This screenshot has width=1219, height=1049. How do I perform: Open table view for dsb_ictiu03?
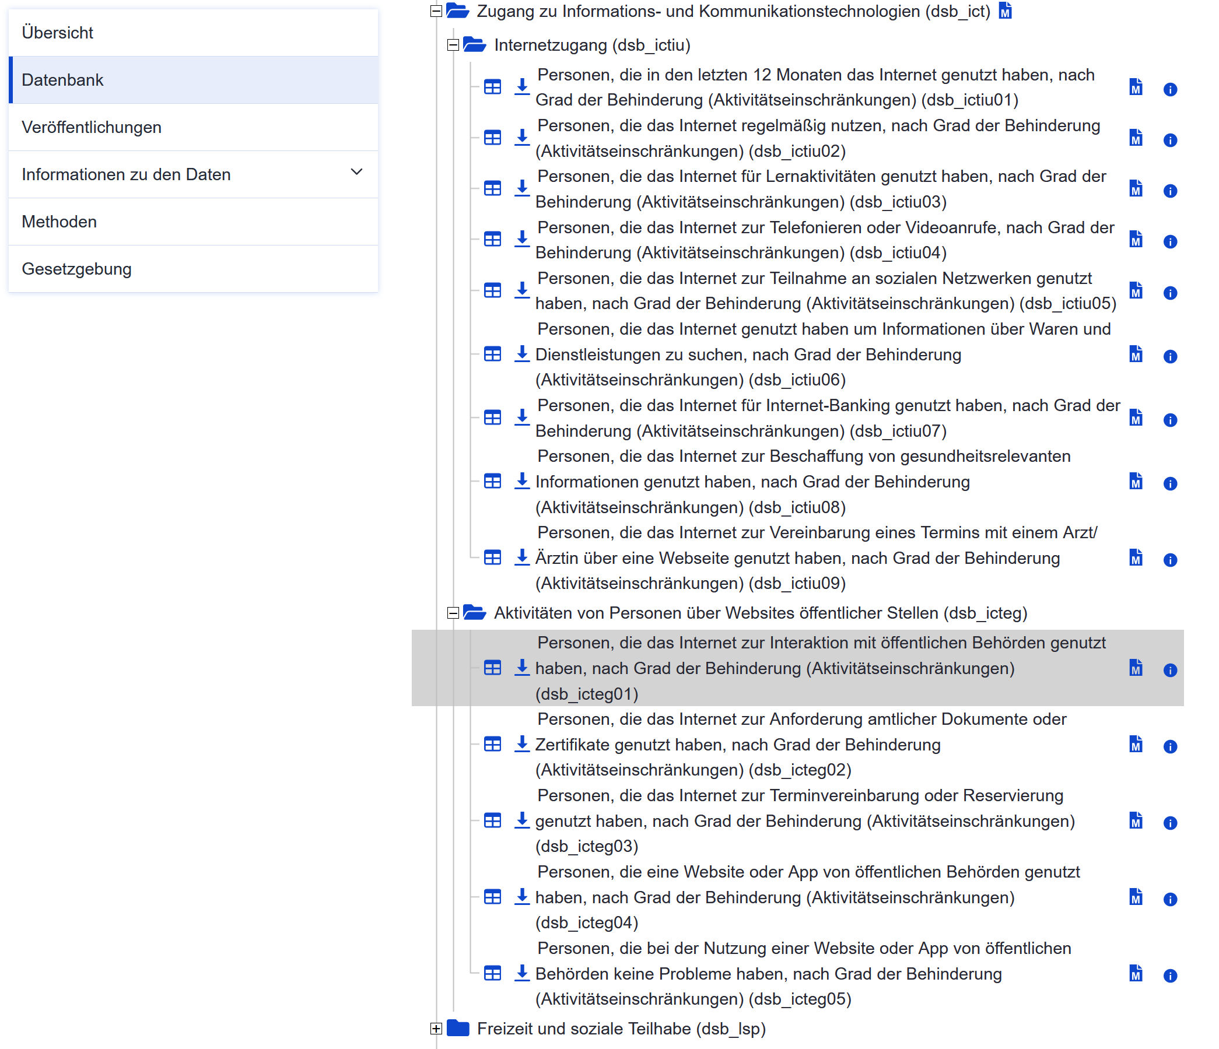pos(492,188)
